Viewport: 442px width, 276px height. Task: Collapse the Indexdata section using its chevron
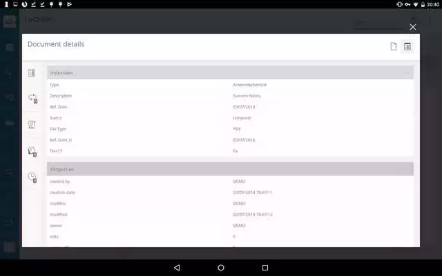click(407, 72)
